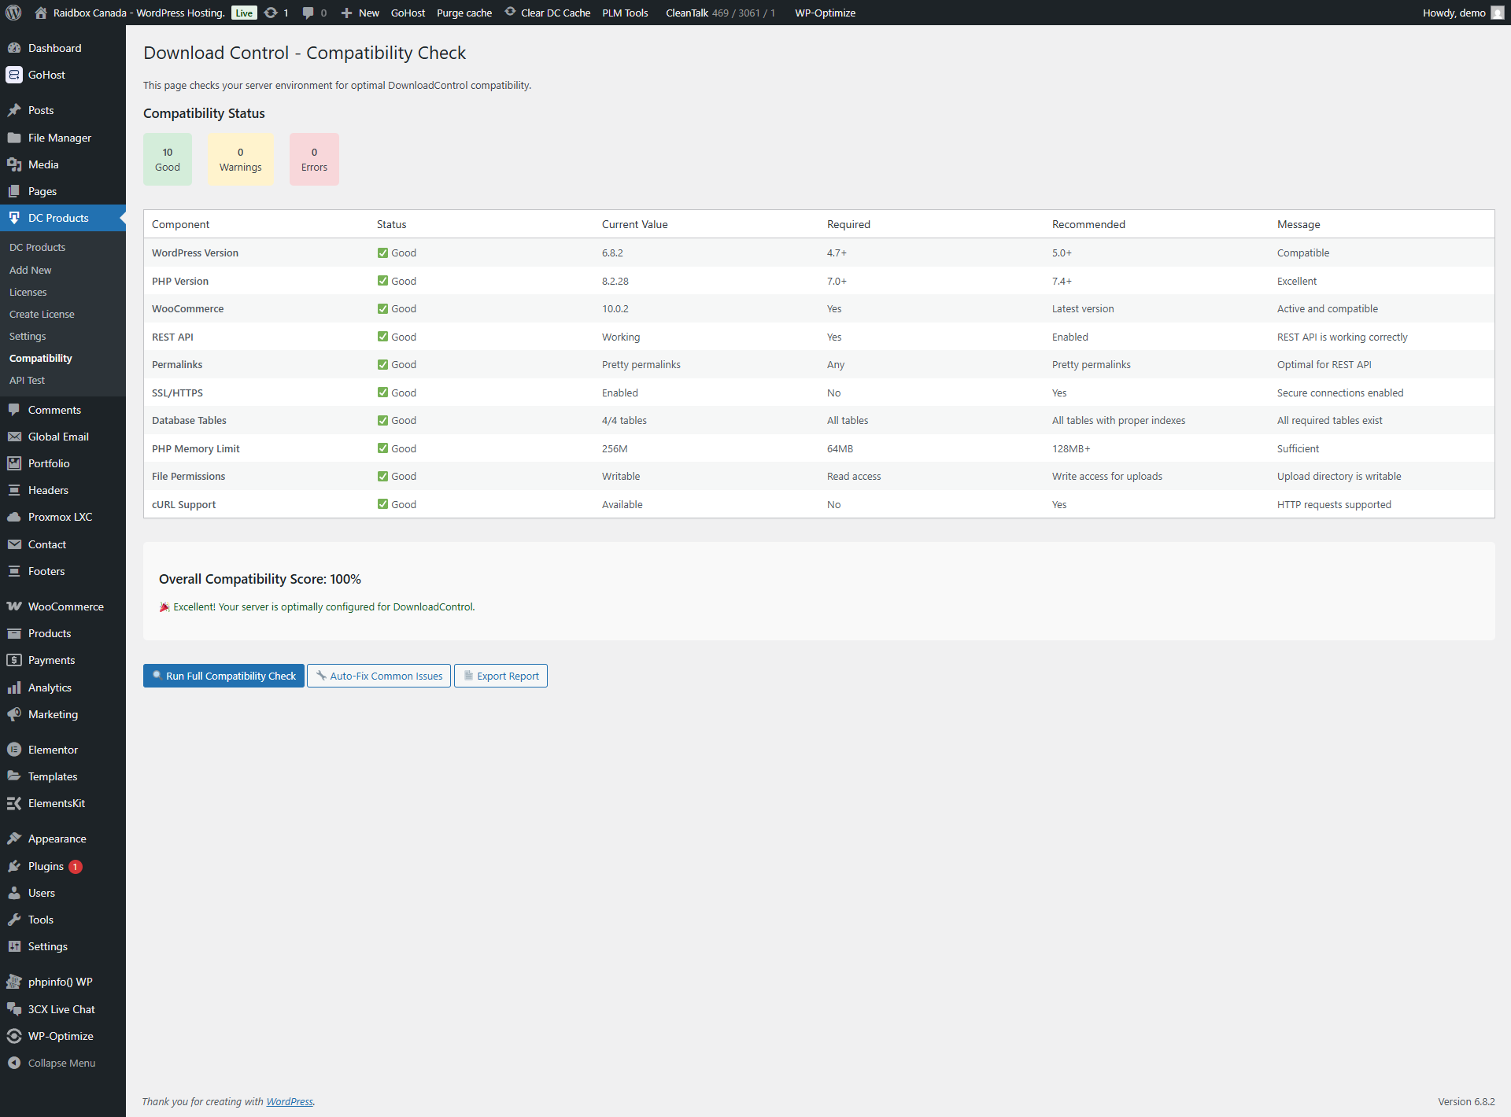Image resolution: width=1511 pixels, height=1117 pixels.
Task: Click the Portfolio icon in sidebar
Action: point(14,463)
